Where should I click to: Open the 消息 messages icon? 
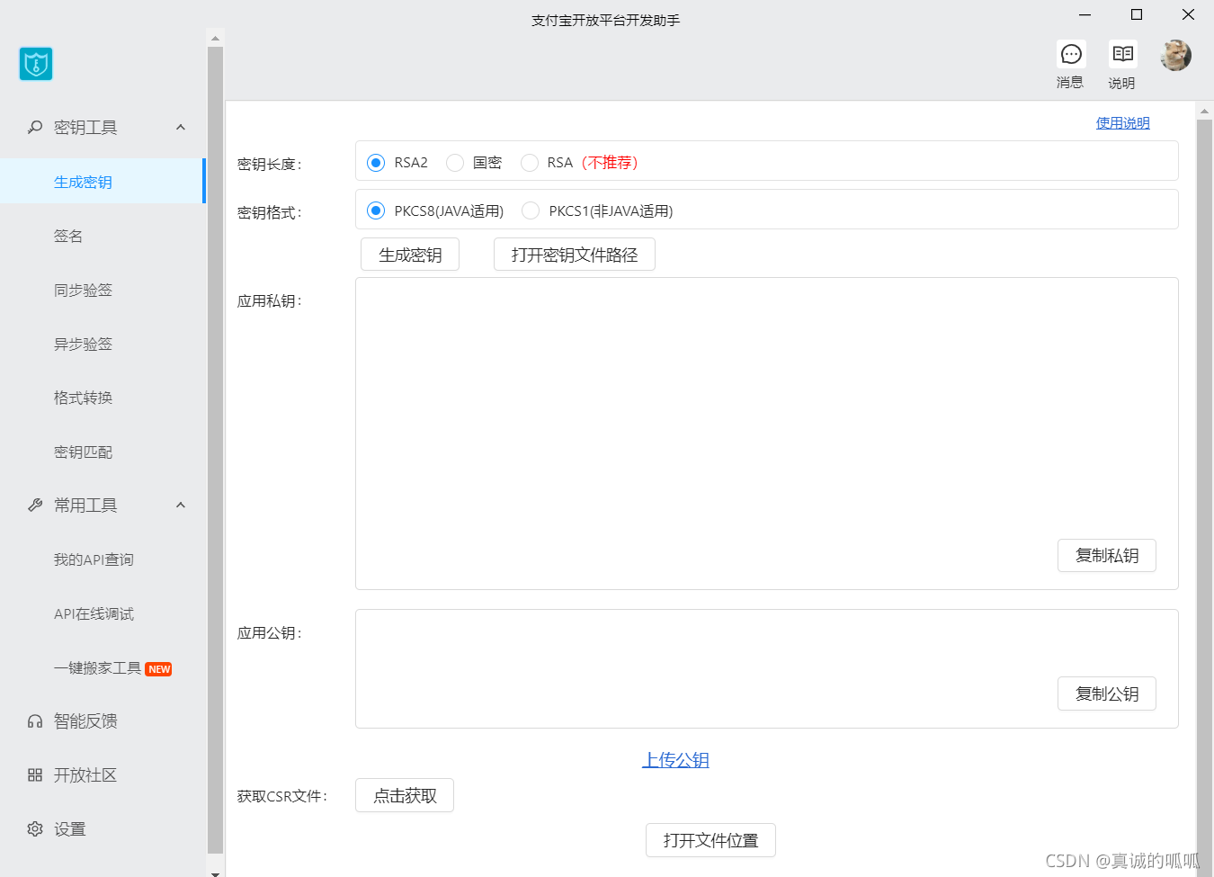[x=1071, y=55]
